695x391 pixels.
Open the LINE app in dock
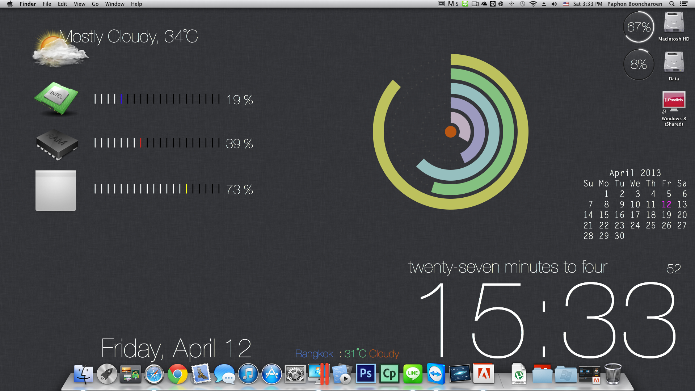pos(413,374)
